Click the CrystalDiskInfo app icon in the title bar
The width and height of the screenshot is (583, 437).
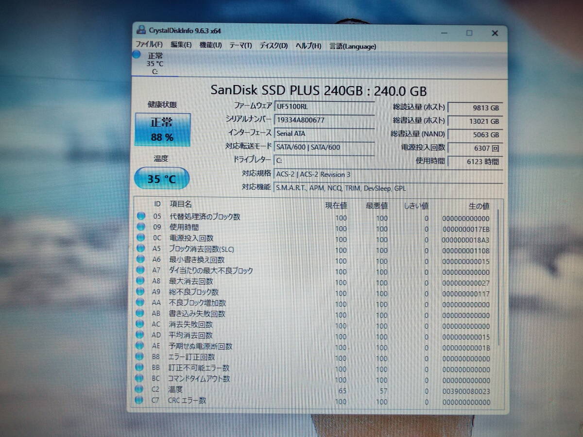pyautogui.click(x=141, y=30)
